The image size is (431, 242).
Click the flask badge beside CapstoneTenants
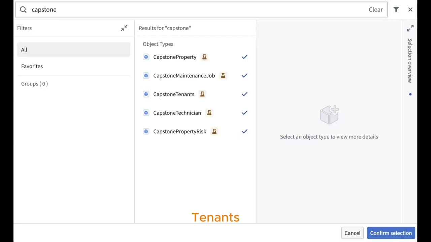[x=202, y=94]
